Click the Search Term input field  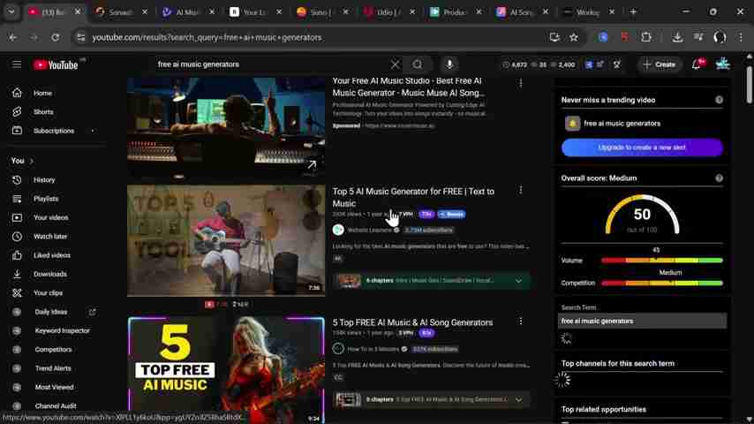pos(642,321)
